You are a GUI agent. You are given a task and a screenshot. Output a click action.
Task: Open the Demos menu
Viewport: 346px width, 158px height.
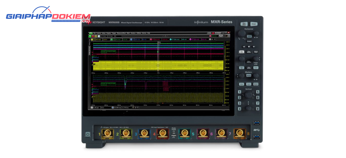[144, 33]
